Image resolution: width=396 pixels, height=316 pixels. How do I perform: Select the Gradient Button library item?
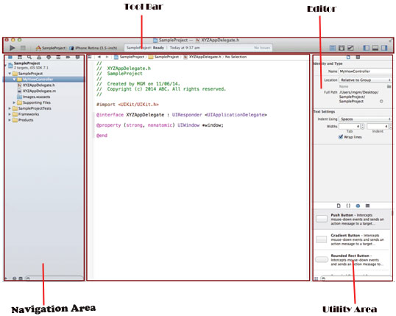click(353, 239)
